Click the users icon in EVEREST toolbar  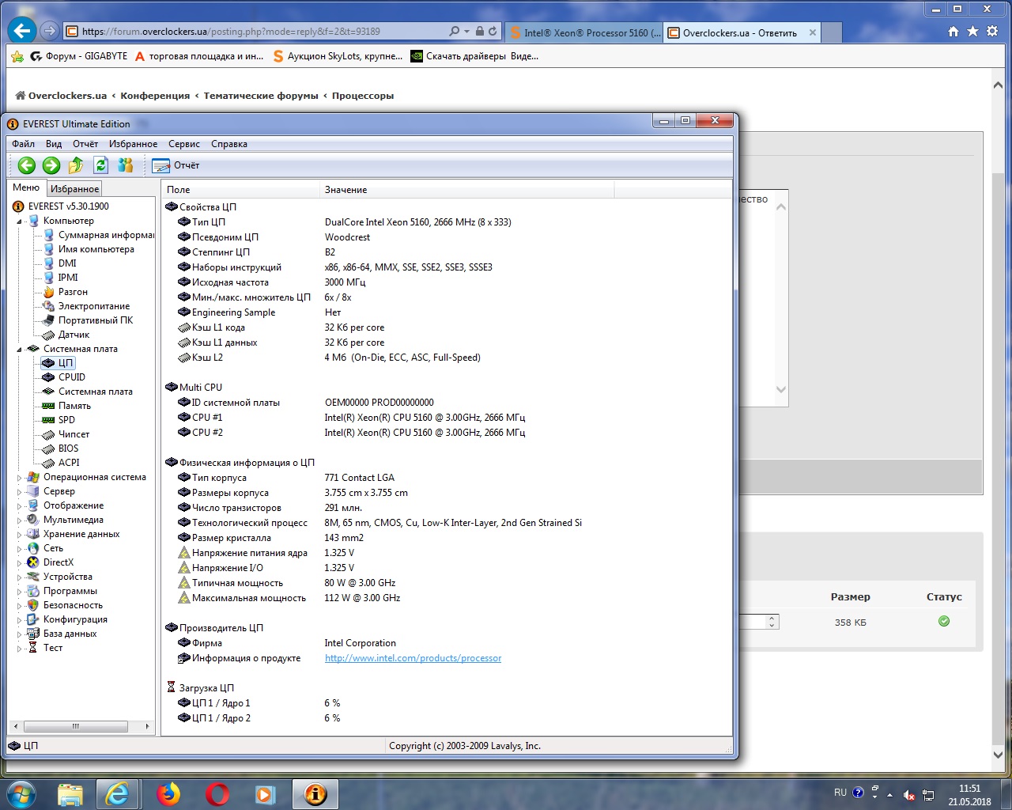pyautogui.click(x=125, y=165)
